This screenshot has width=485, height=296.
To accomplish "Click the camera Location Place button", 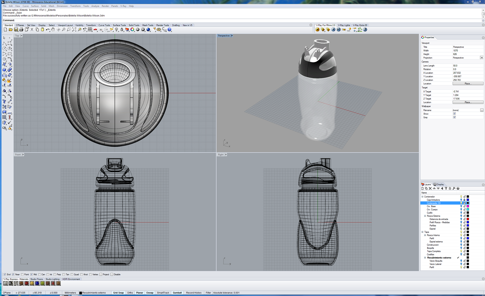I will point(468,84).
